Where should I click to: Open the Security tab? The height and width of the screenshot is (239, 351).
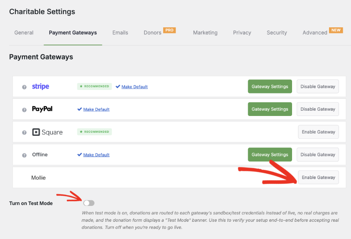point(277,33)
